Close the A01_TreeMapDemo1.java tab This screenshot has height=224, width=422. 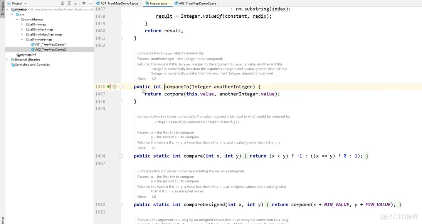(x=141, y=3)
